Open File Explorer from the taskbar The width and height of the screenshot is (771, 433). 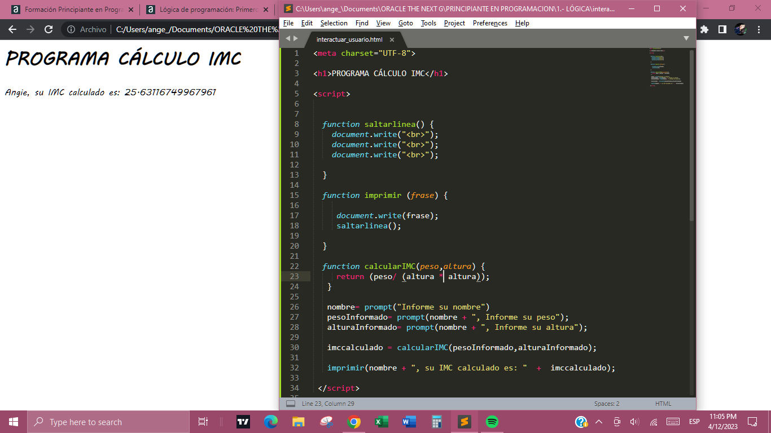[299, 422]
